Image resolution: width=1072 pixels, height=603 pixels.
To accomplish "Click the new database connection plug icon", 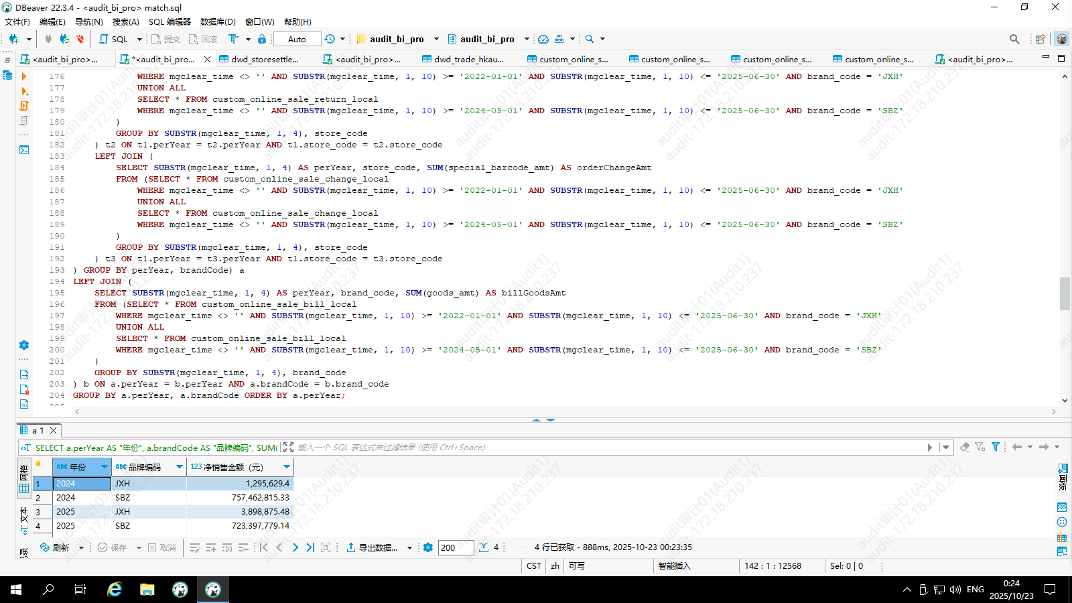I will point(13,39).
